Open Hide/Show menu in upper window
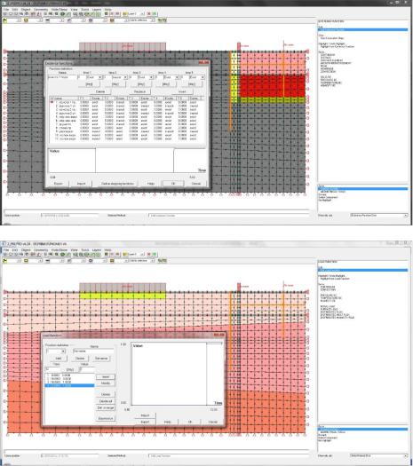 coord(60,10)
